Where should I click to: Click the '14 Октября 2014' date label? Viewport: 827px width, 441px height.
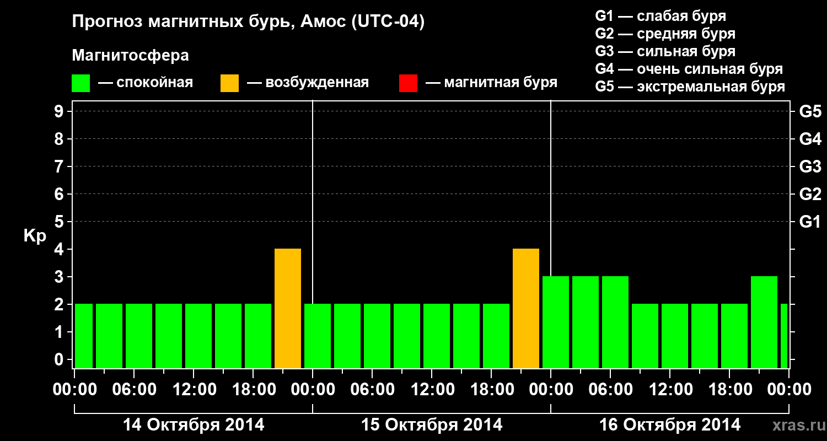coord(194,425)
